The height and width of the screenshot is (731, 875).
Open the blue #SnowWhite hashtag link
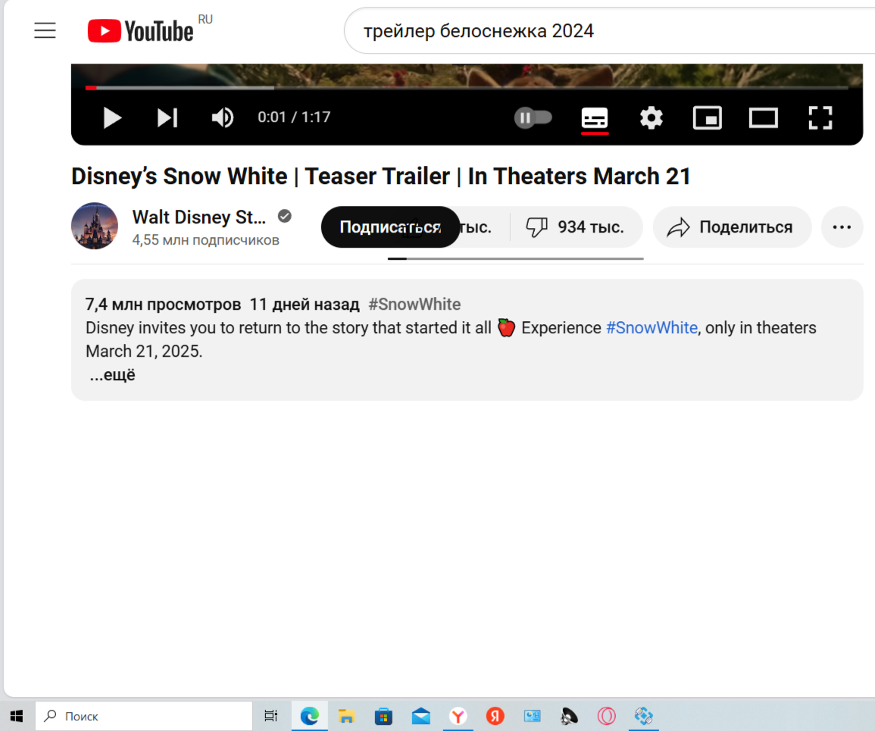tap(652, 327)
